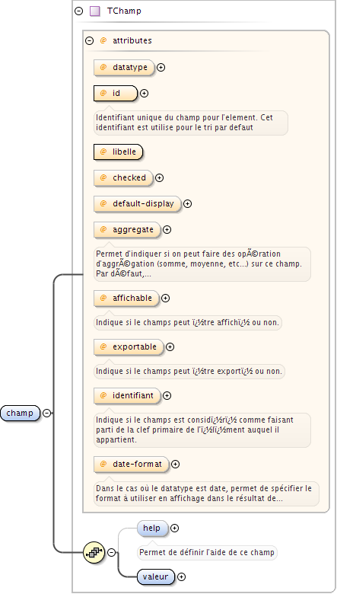Collapse the TChamp type node
Screen dimensions: 337x594
tap(78, 11)
